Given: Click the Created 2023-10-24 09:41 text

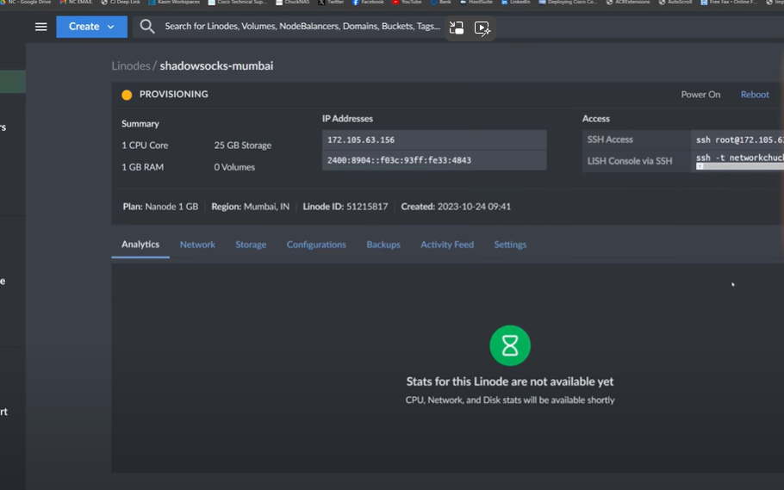Looking at the screenshot, I should (x=456, y=207).
